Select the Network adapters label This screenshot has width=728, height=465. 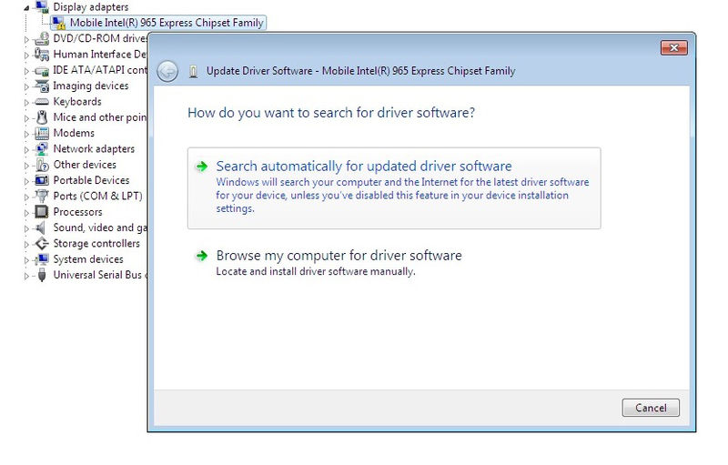click(x=94, y=149)
